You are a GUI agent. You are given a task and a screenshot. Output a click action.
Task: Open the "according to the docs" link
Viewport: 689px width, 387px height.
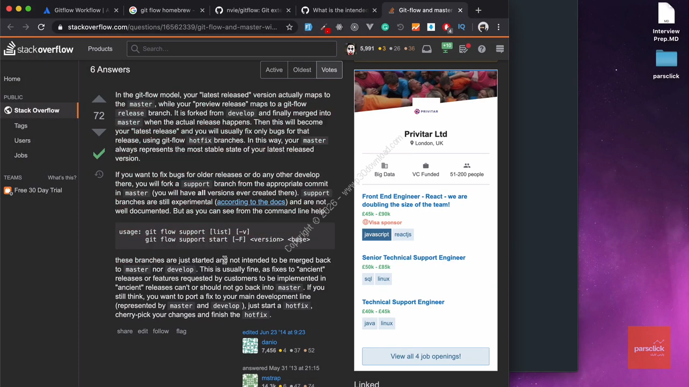(251, 202)
